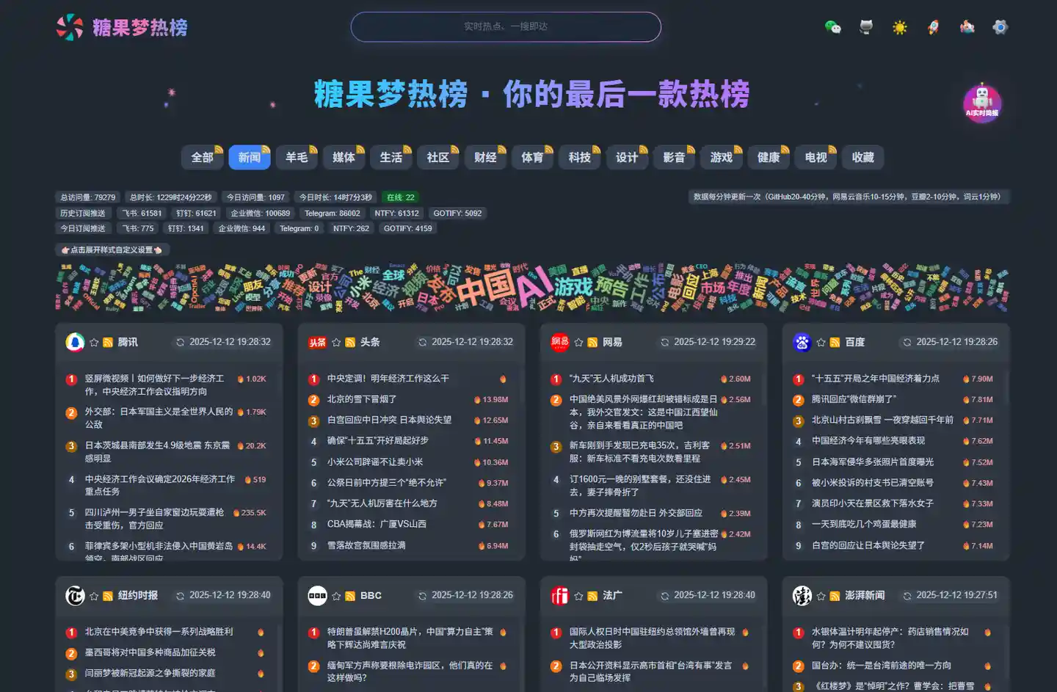Expand the 点击展开样式自定义设置 panel

pyautogui.click(x=112, y=250)
